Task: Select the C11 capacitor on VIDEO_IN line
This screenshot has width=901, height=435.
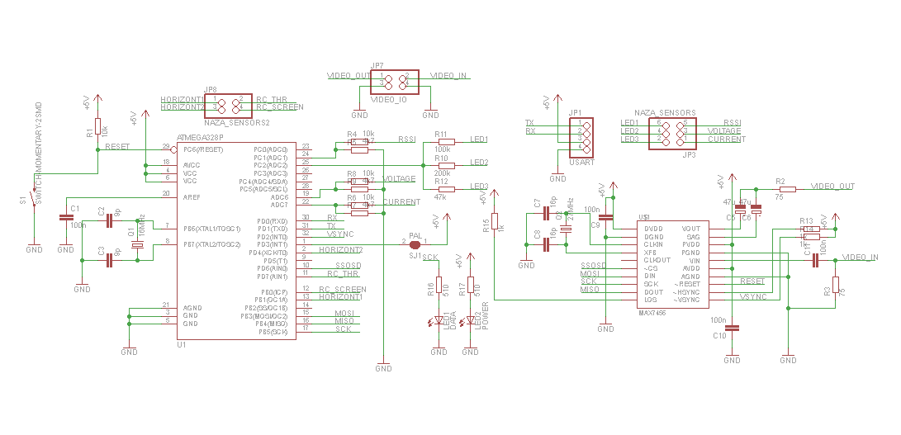Action: coord(815,261)
